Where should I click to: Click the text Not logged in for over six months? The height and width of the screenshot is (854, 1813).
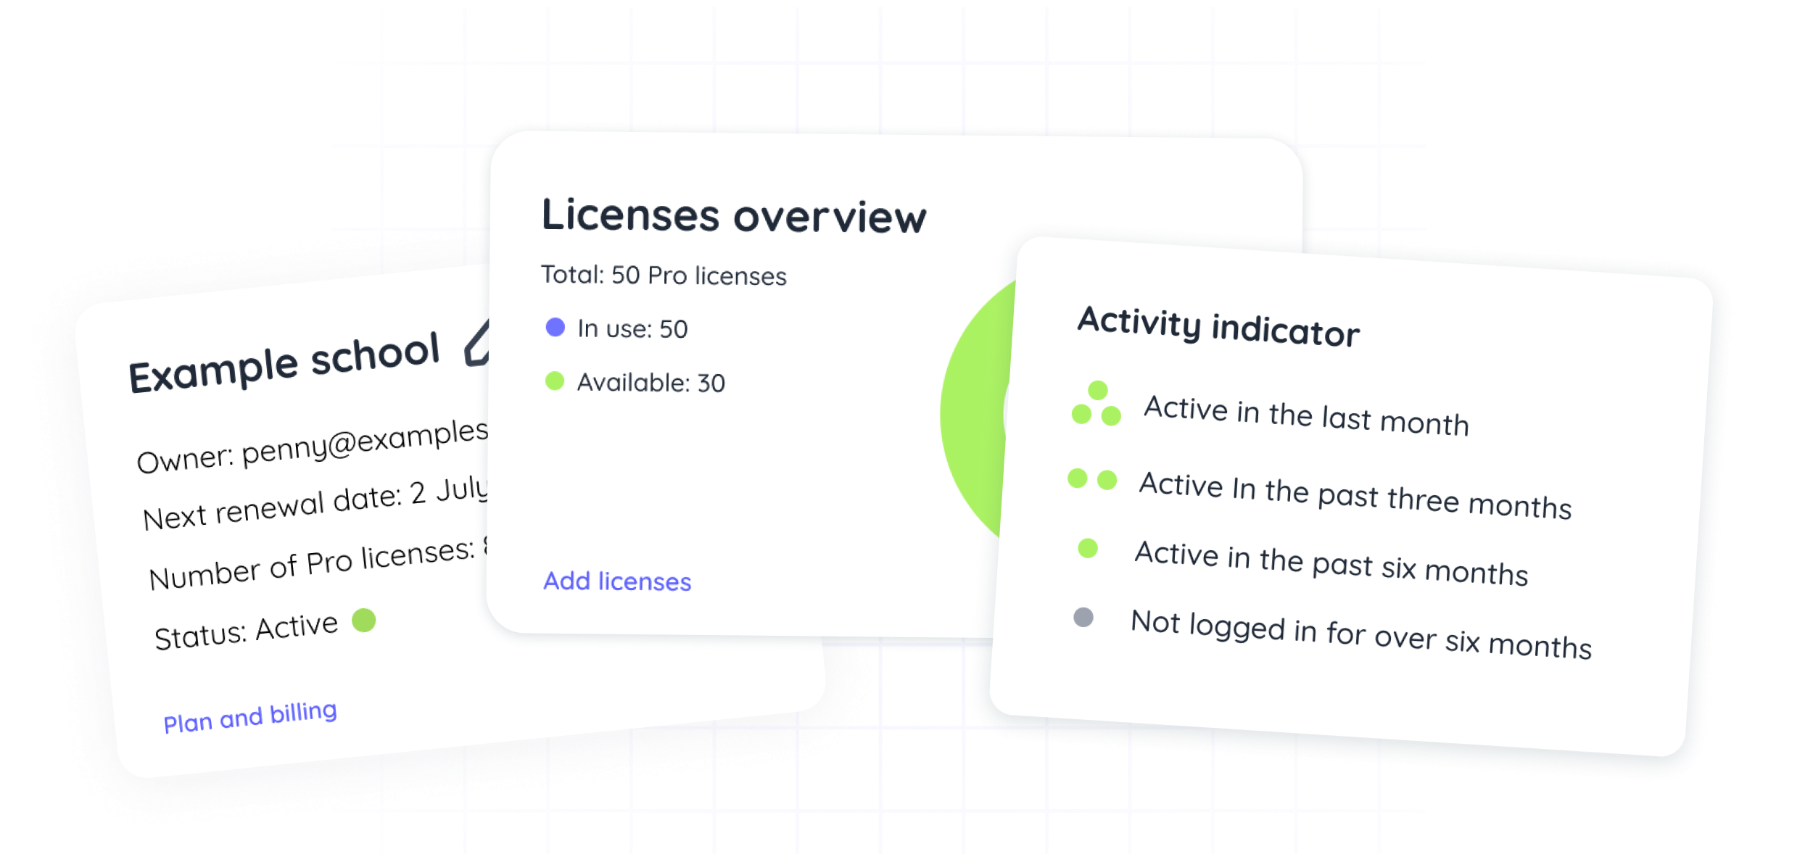coord(1361,634)
